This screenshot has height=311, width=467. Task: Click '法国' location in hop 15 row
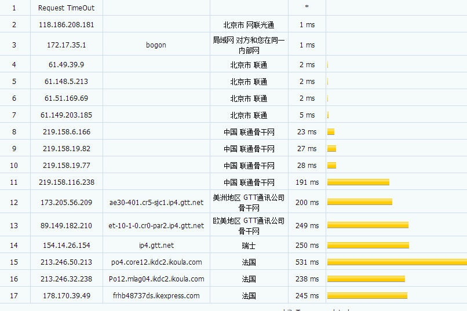click(x=249, y=262)
